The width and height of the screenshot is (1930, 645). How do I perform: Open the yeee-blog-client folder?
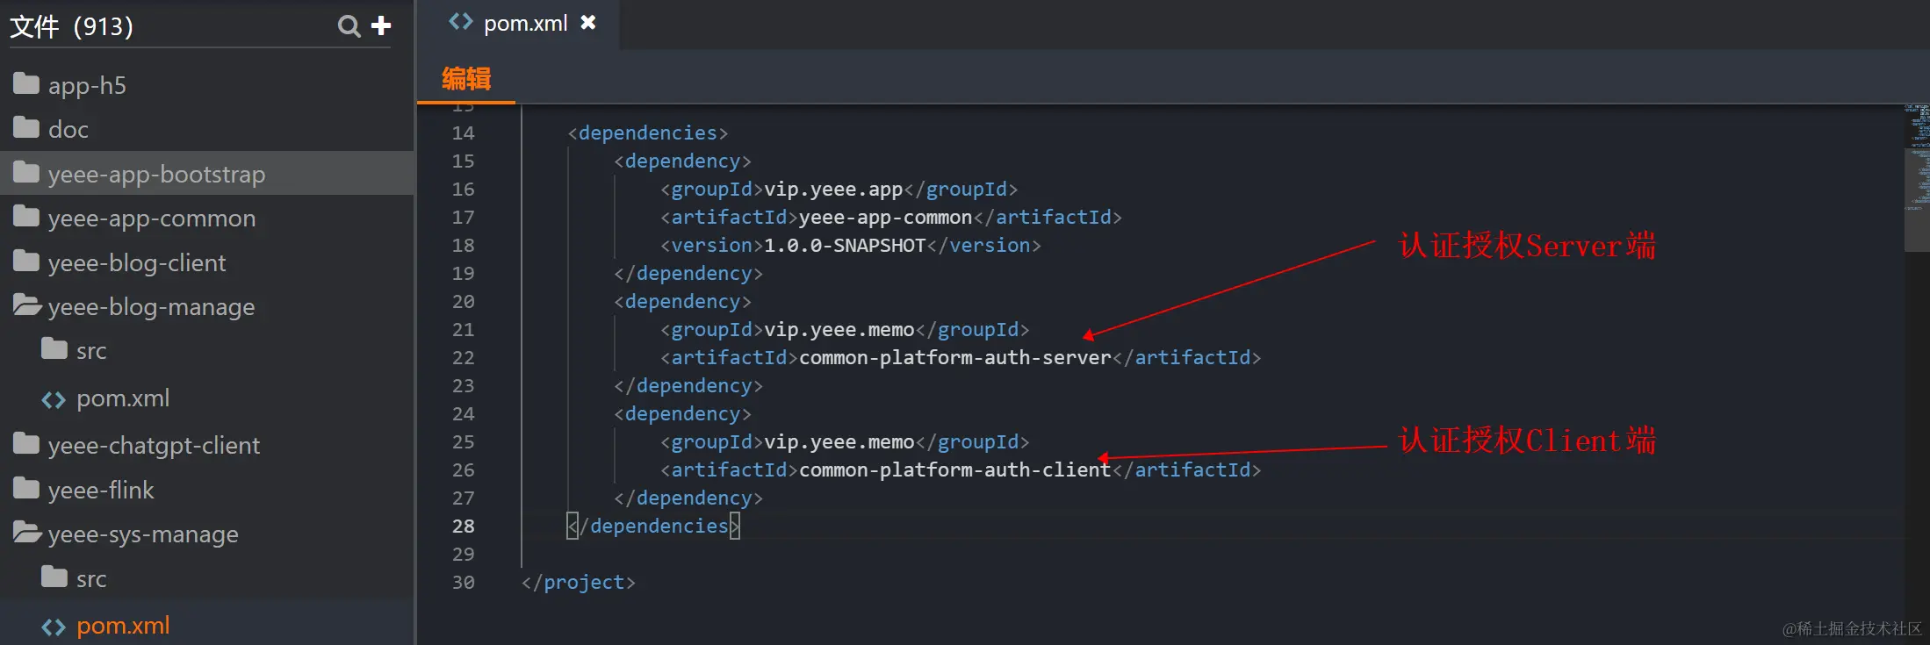click(x=137, y=263)
